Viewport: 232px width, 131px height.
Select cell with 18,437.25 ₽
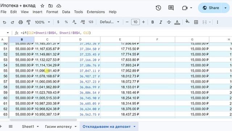120,114
